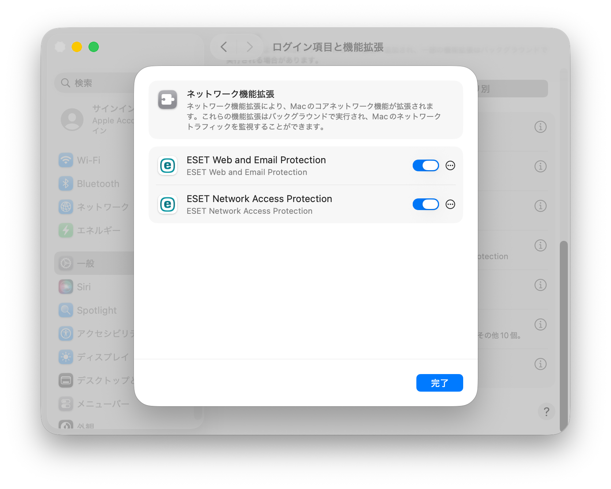611x489 pixels.
Task: Open more options for ESET Network Access Protection
Action: [450, 205]
